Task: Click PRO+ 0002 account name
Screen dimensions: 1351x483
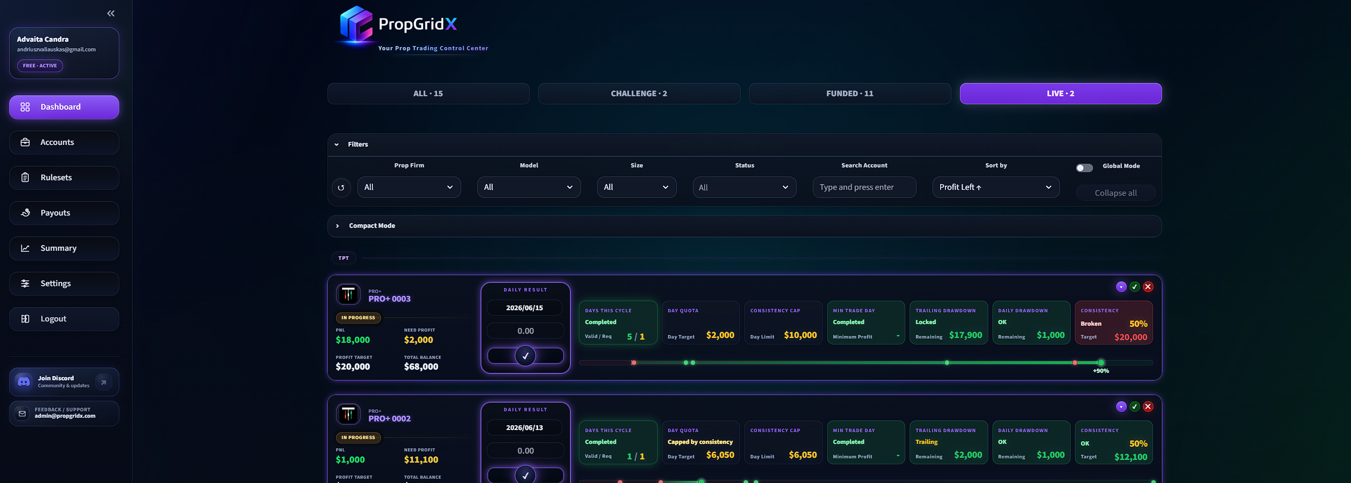Action: [x=390, y=419]
